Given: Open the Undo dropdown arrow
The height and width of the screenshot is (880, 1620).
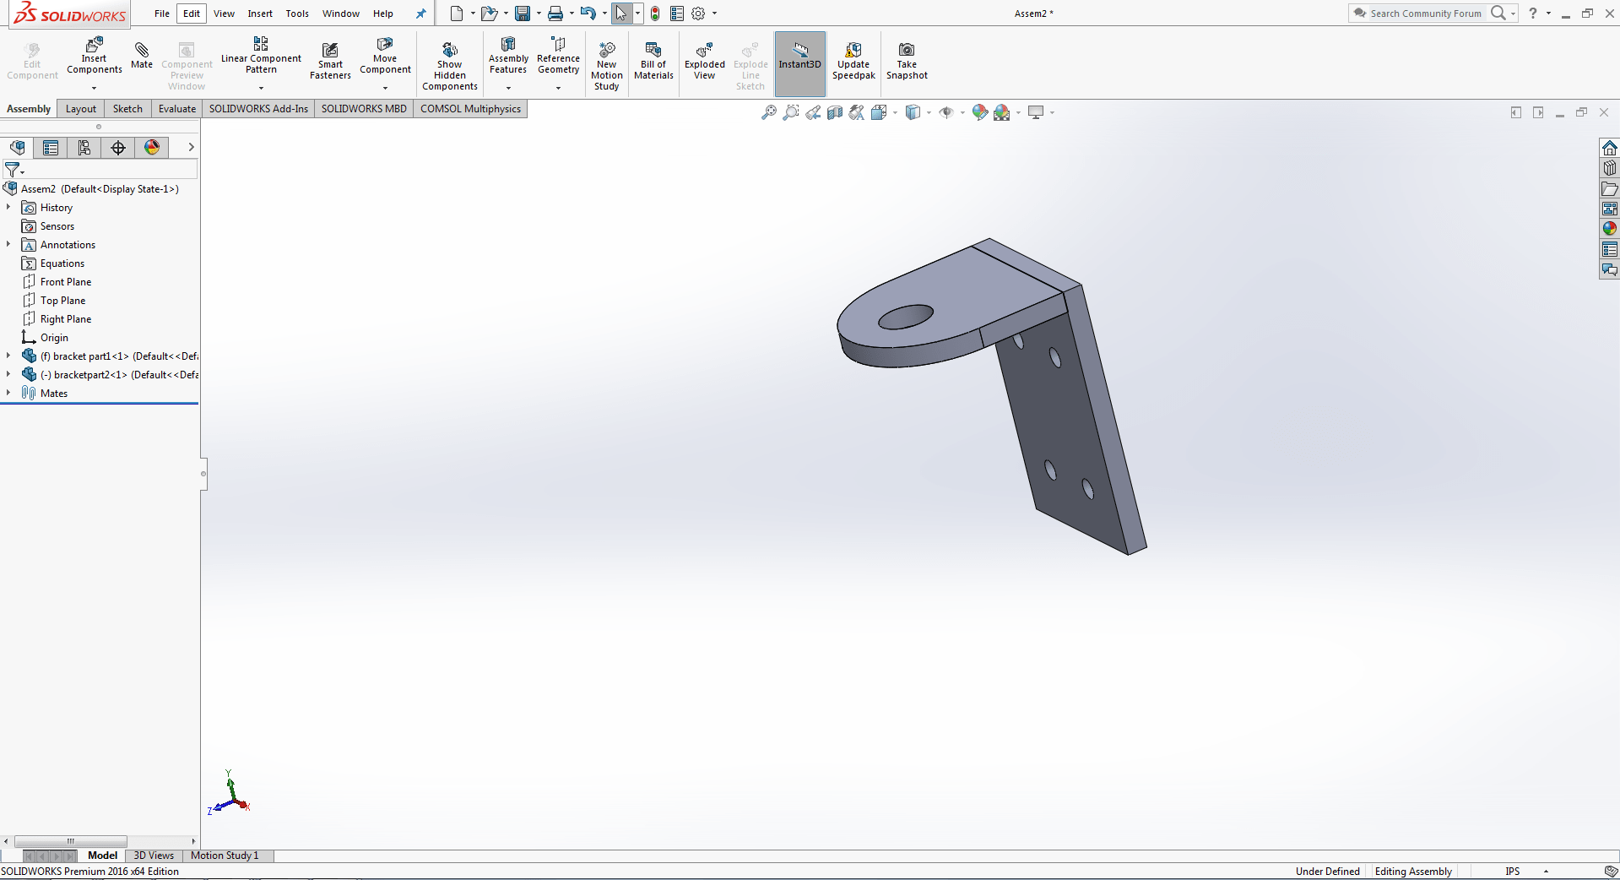Looking at the screenshot, I should (604, 14).
